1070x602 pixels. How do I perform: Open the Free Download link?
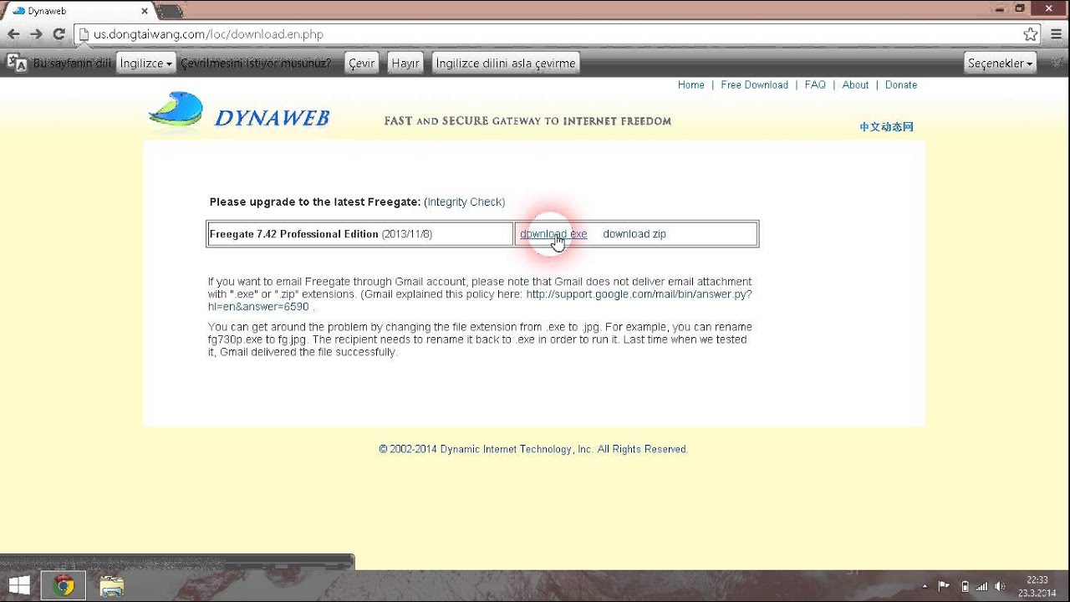755,84
